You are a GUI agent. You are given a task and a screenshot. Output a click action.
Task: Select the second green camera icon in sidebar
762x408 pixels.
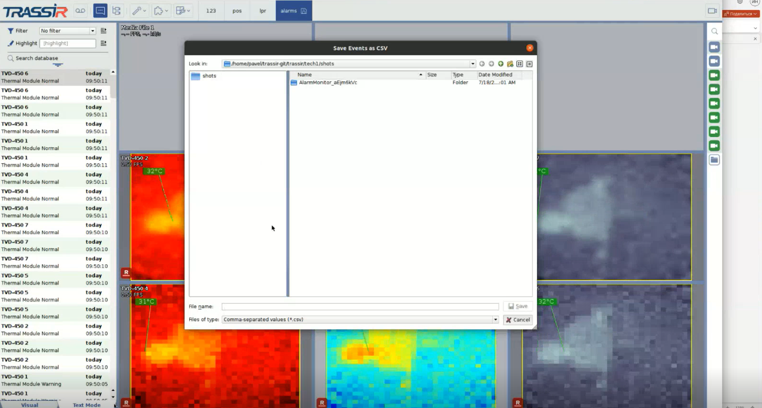point(714,89)
